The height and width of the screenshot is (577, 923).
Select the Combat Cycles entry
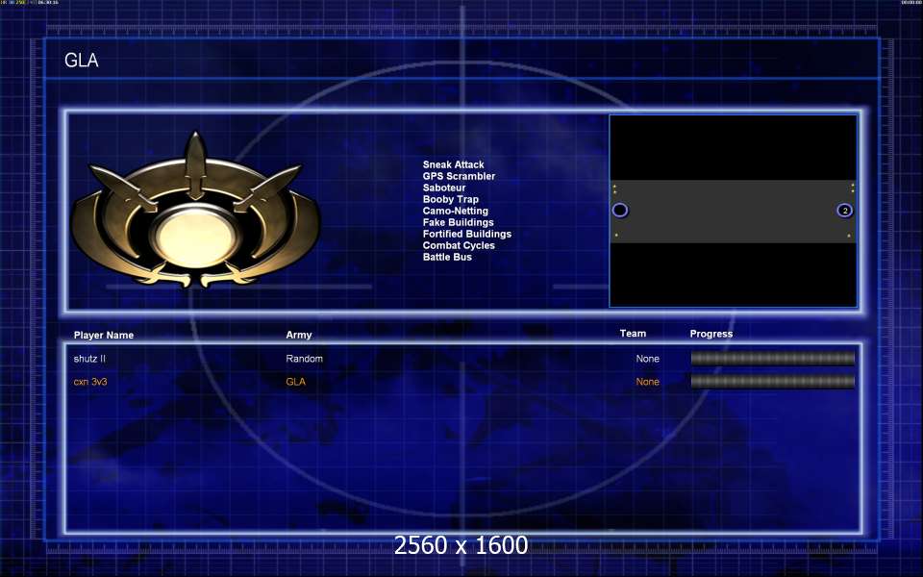pos(459,245)
